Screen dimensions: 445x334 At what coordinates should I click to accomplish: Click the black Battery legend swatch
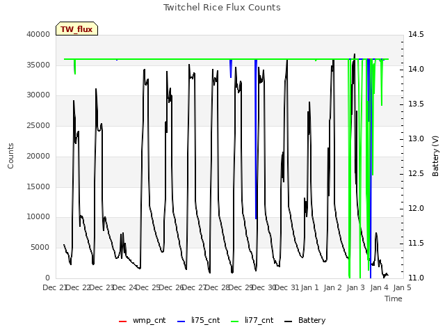tap(288, 321)
